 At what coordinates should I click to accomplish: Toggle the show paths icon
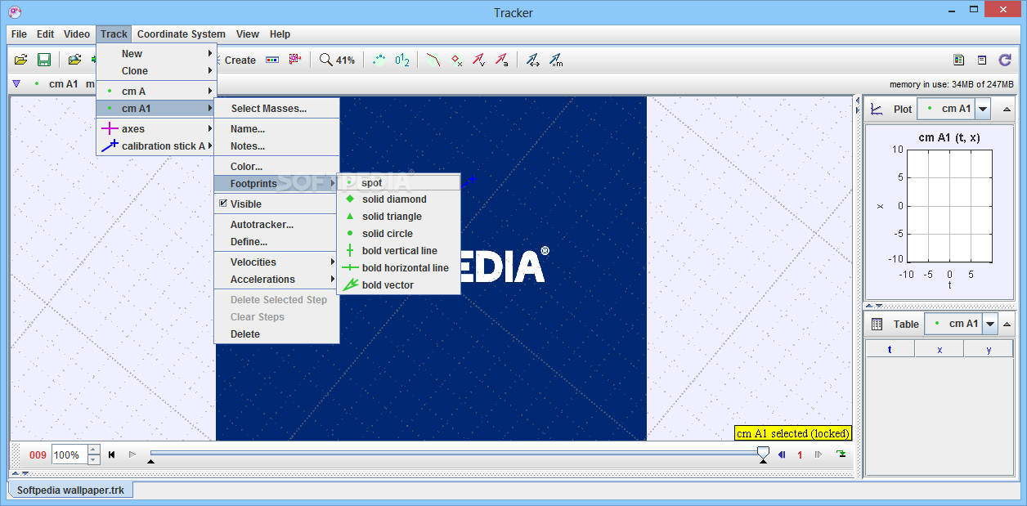(x=434, y=60)
